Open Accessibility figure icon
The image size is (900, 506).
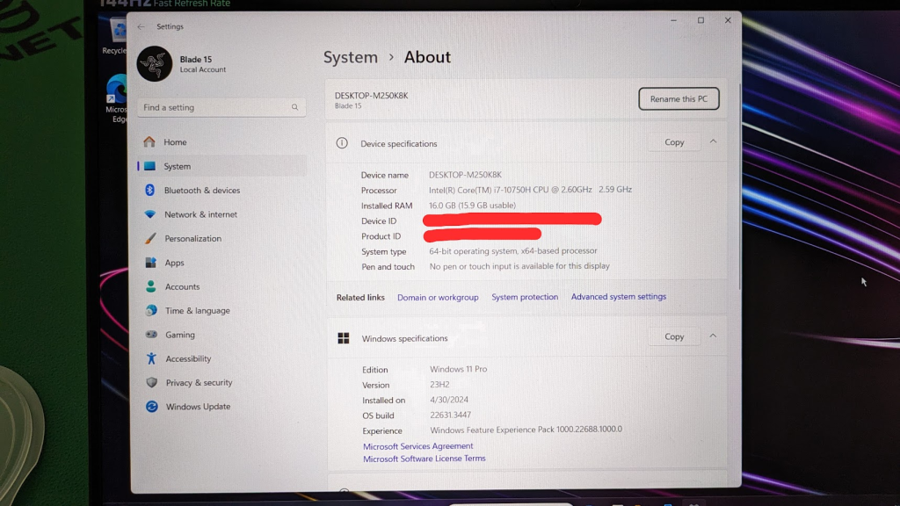coord(151,358)
